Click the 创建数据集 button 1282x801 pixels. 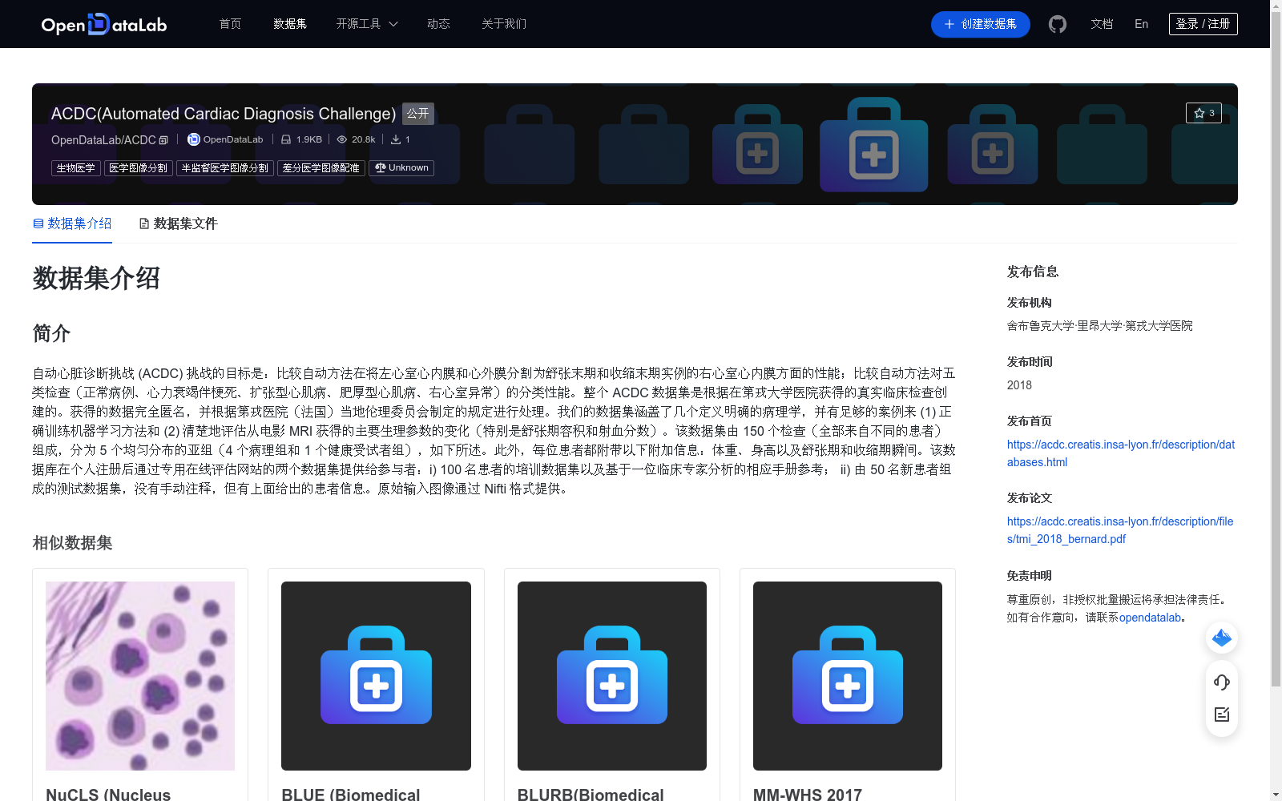981,24
